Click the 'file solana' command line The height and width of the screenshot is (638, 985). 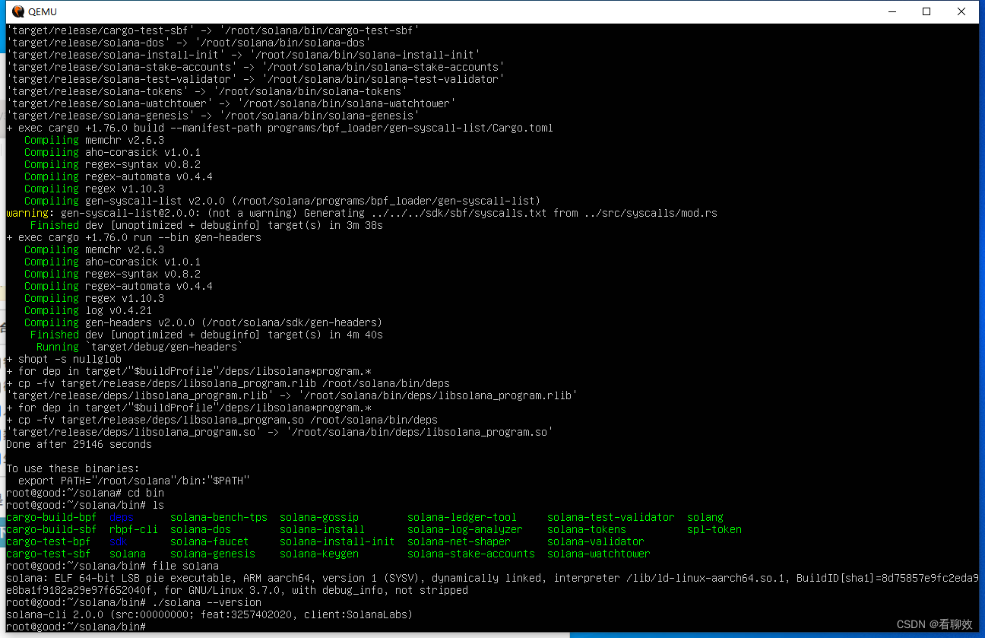click(112, 566)
